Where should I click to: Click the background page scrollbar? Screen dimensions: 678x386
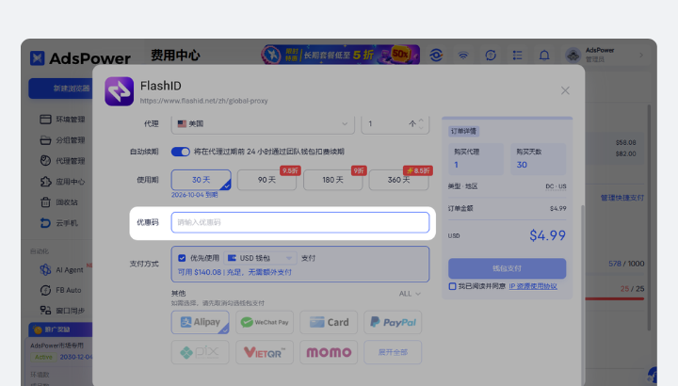(x=649, y=217)
